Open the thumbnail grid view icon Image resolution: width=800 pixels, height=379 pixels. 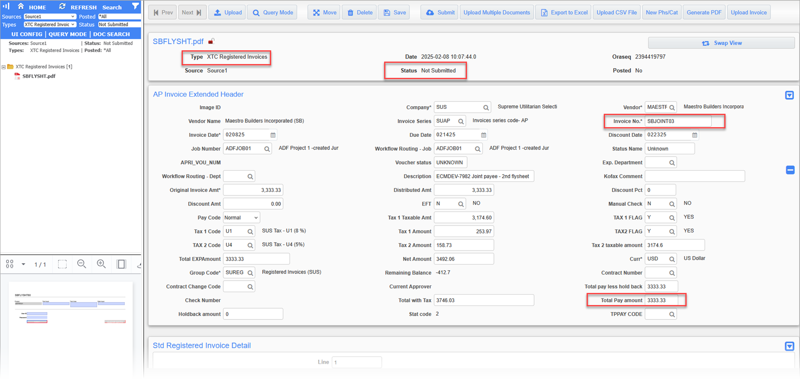10,264
